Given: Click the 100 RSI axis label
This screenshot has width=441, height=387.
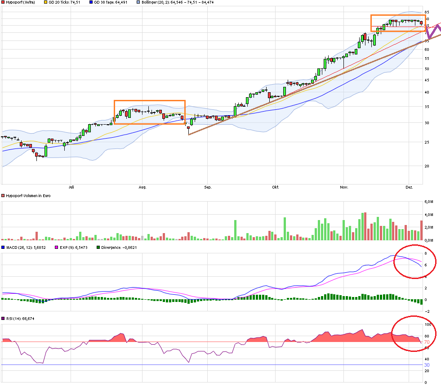Looking at the screenshot, I should click(428, 324).
